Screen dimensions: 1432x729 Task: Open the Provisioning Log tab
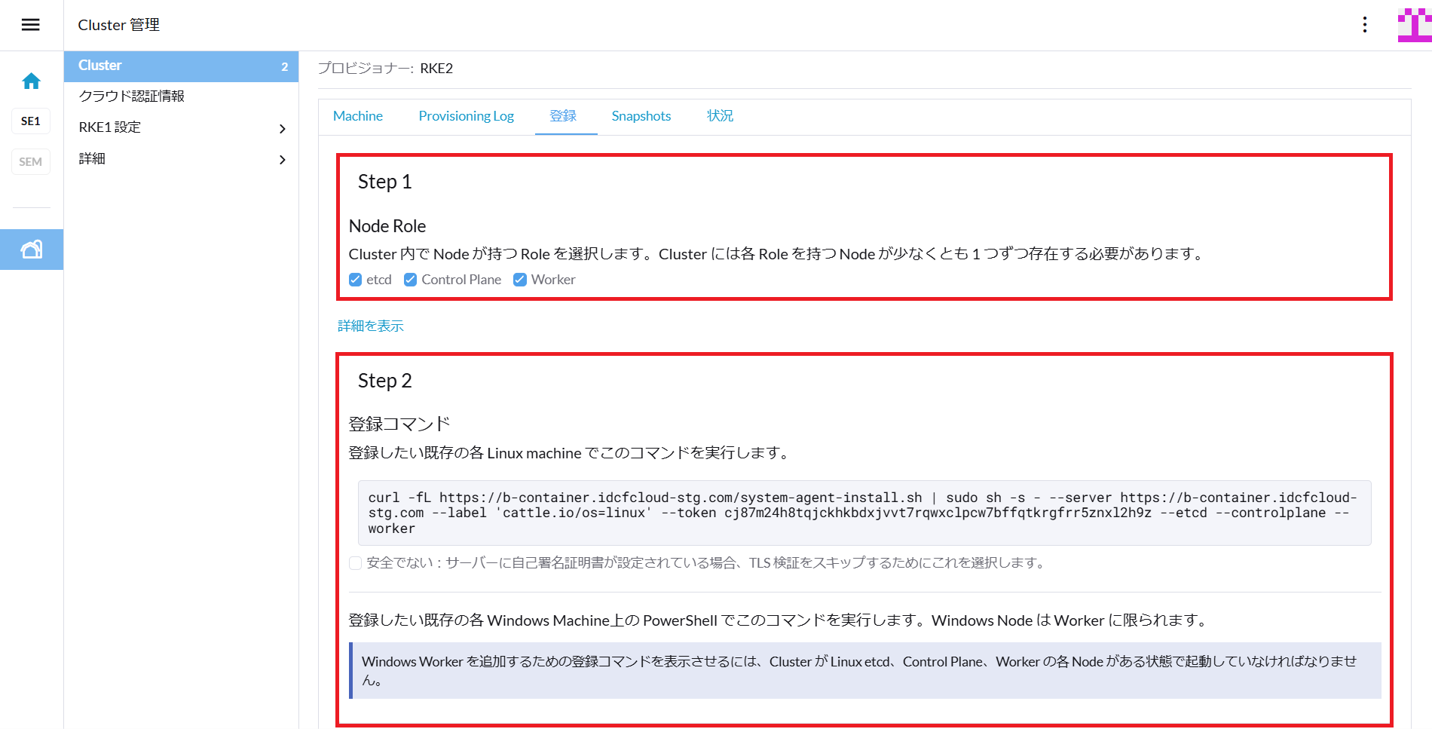tap(466, 116)
